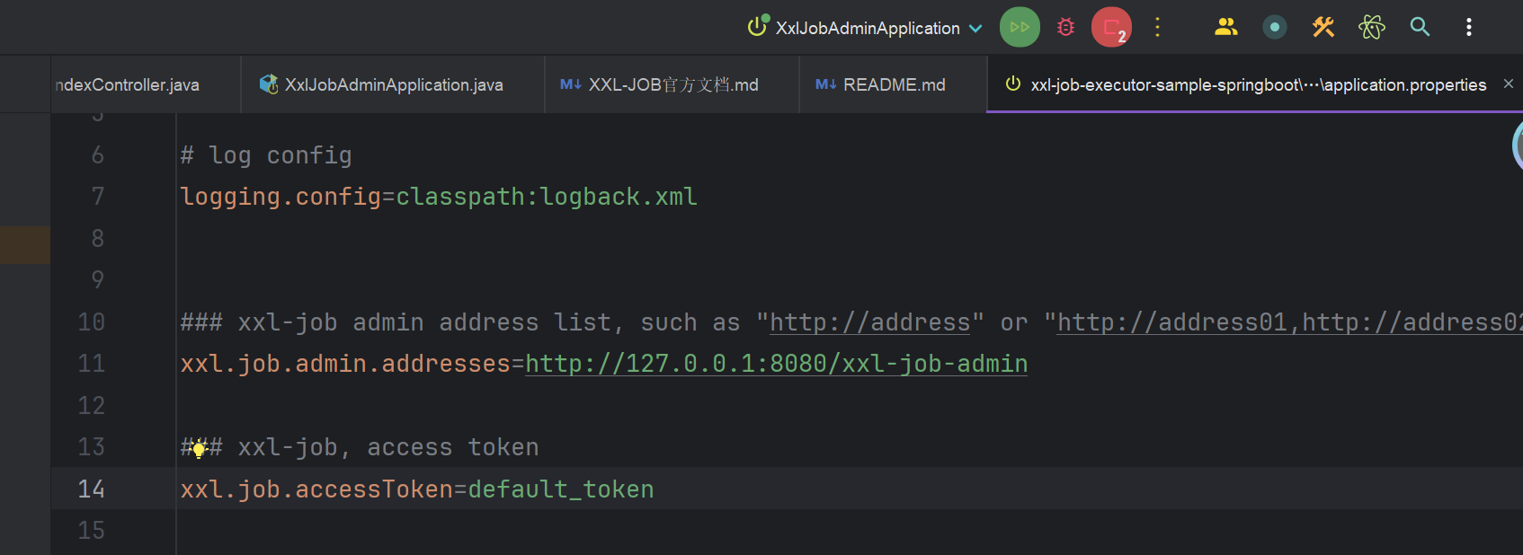The image size is (1523, 555).
Task: Expand the XxlJobAdminApplication run configuration dropdown
Action: (975, 29)
